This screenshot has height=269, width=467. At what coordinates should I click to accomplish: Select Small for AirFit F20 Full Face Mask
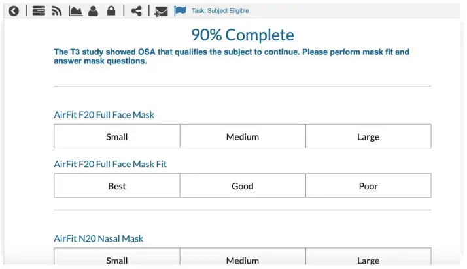coord(117,136)
